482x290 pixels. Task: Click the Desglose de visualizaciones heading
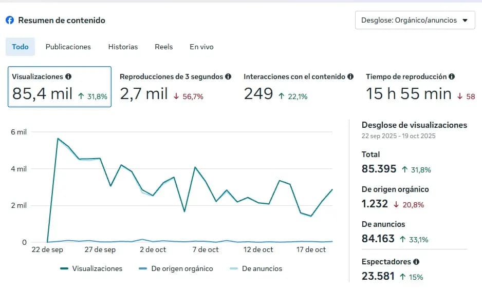[x=414, y=125]
